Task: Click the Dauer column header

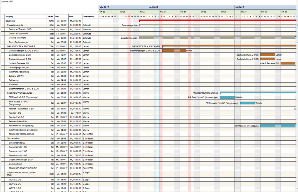Action: [50, 17]
